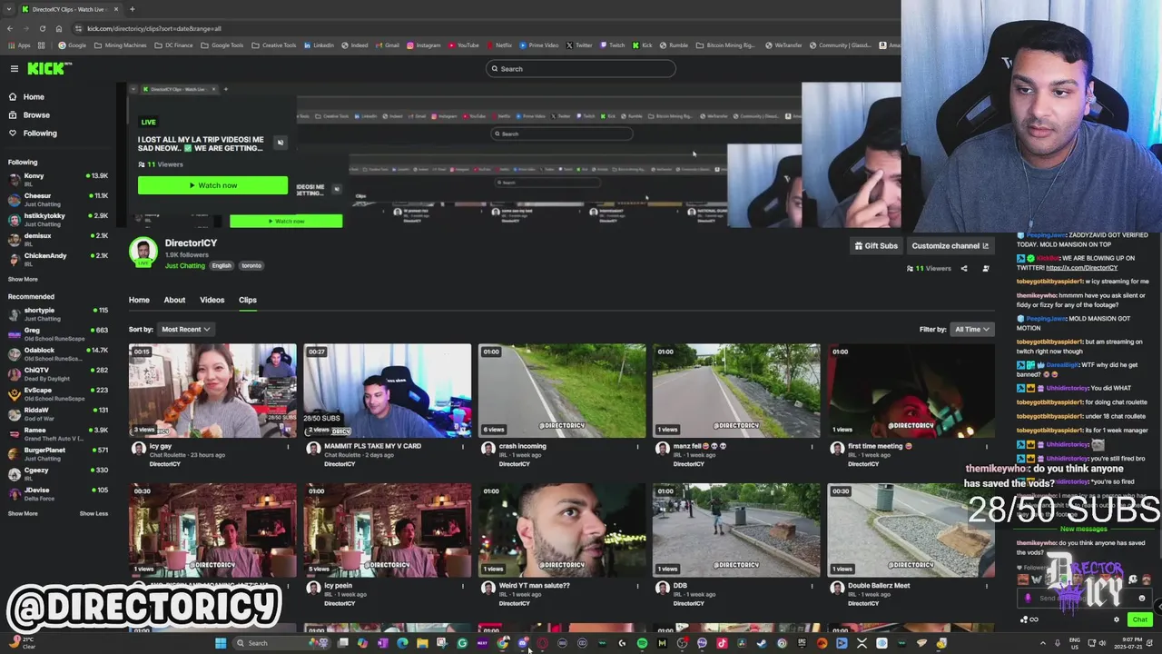Open a new browser tab

(x=132, y=9)
